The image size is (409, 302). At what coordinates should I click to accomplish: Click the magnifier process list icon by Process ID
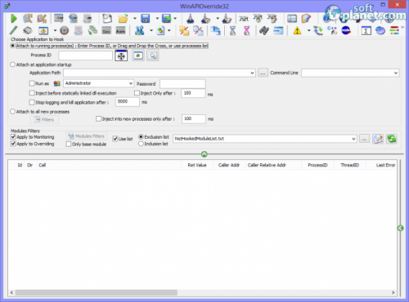click(x=153, y=56)
